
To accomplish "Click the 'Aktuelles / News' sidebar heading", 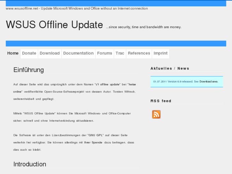I will [x=170, y=68].
